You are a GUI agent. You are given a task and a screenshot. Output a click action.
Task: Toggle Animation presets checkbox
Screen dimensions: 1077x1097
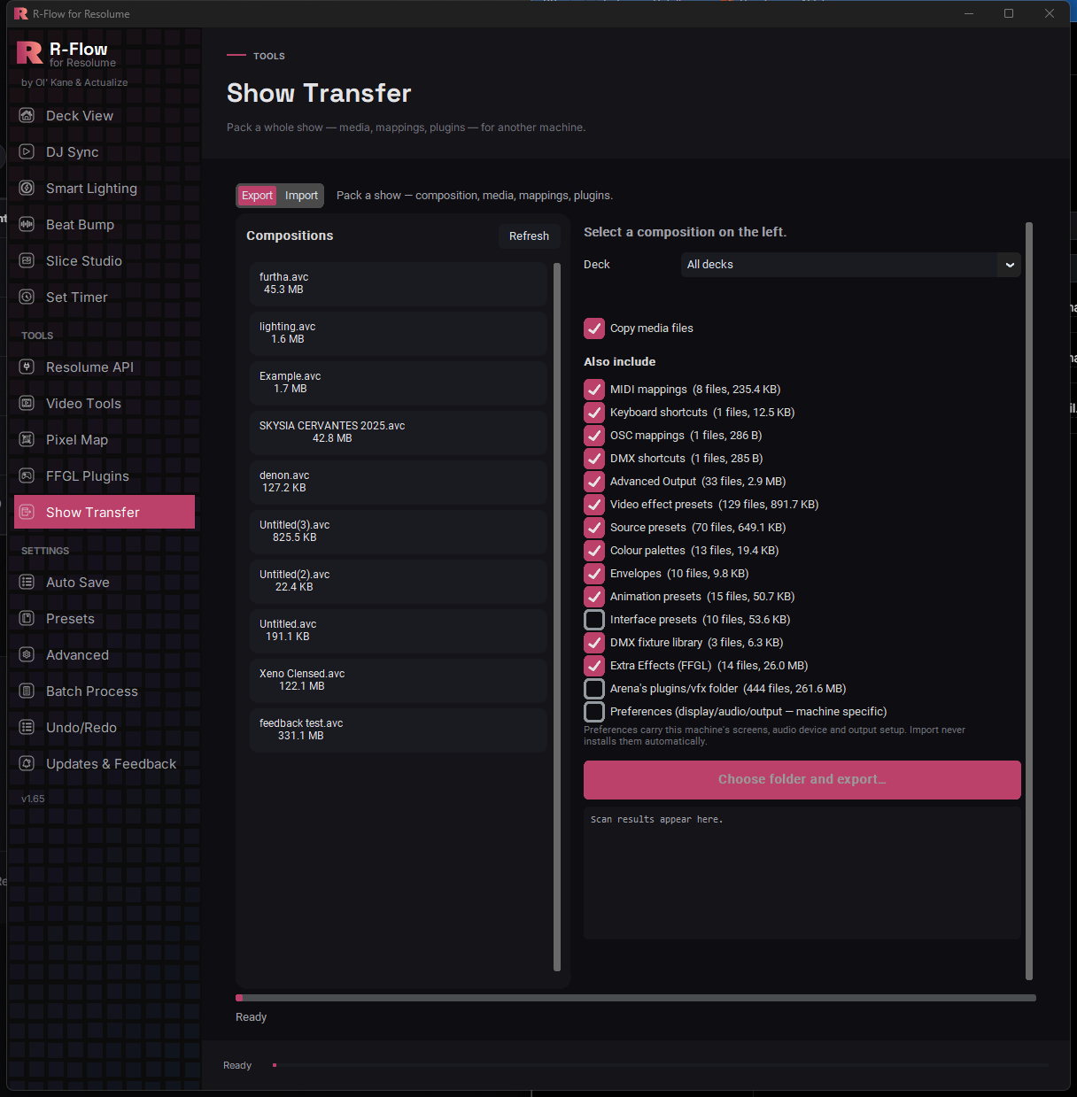pos(594,597)
